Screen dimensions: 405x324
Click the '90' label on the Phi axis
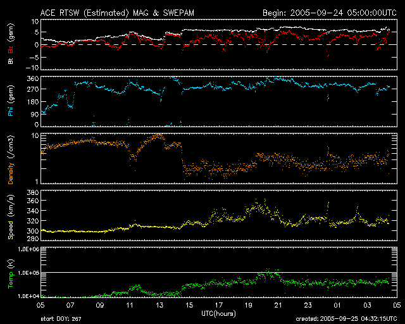[35, 115]
